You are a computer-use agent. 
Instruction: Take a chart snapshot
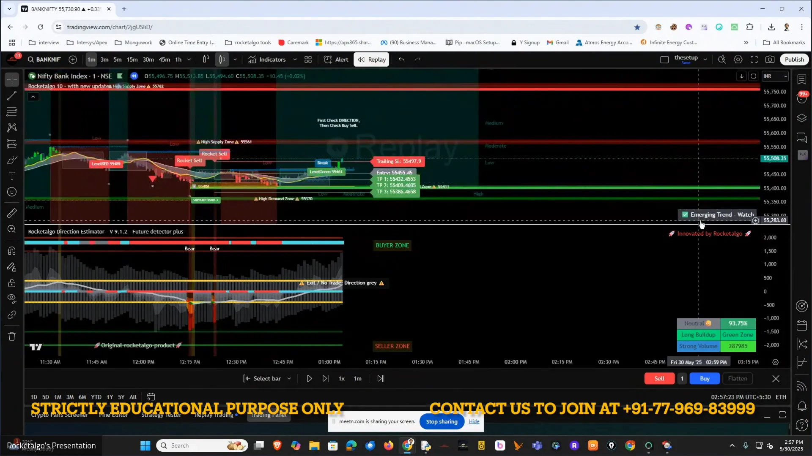pos(770,60)
